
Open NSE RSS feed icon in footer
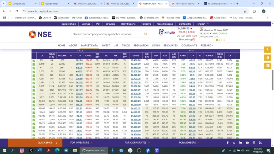click(260, 143)
